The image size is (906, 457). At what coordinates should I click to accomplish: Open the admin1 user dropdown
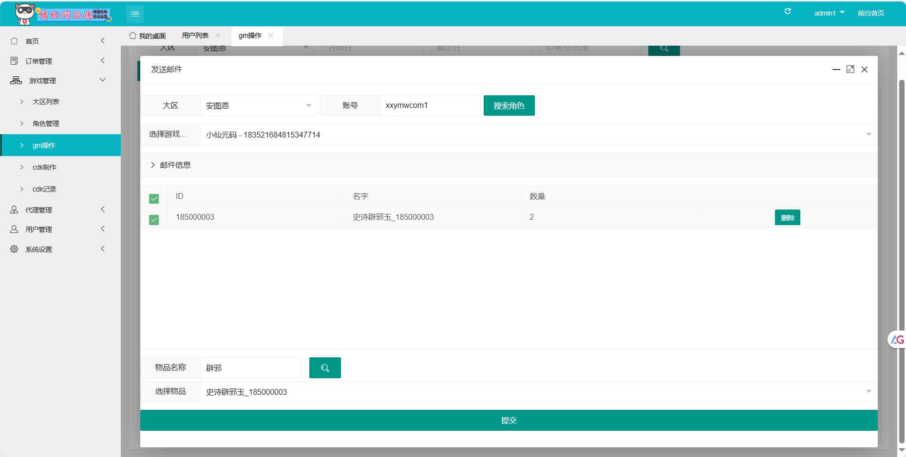829,13
